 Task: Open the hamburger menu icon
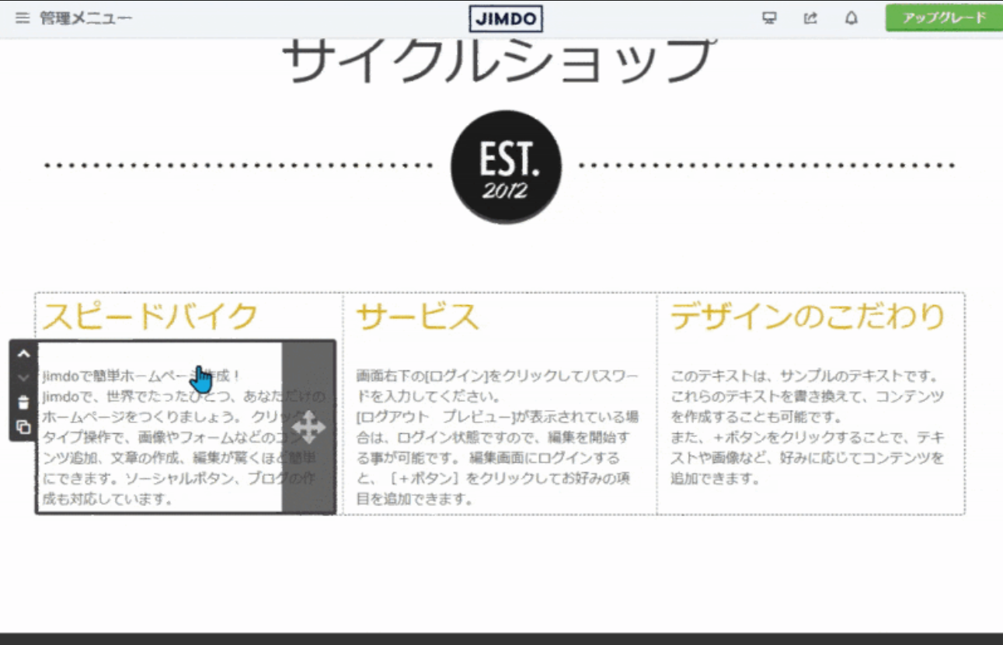(x=23, y=18)
